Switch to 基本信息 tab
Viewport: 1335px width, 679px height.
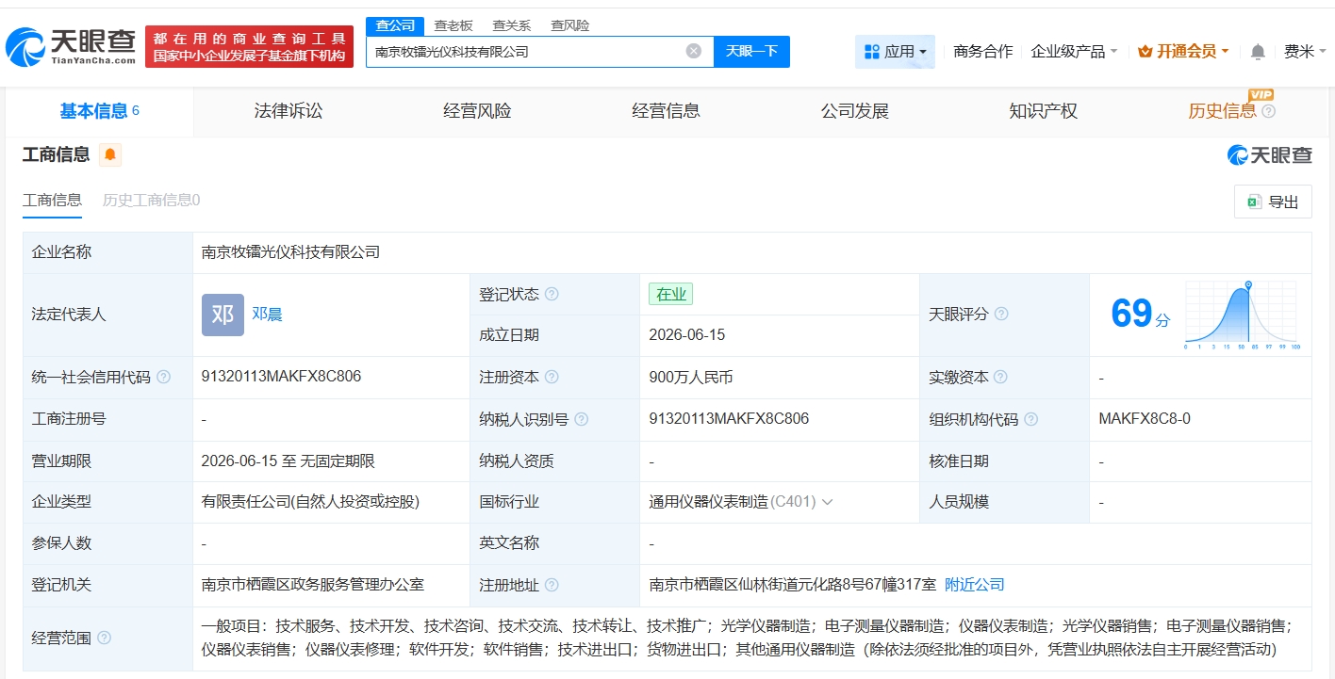[99, 111]
